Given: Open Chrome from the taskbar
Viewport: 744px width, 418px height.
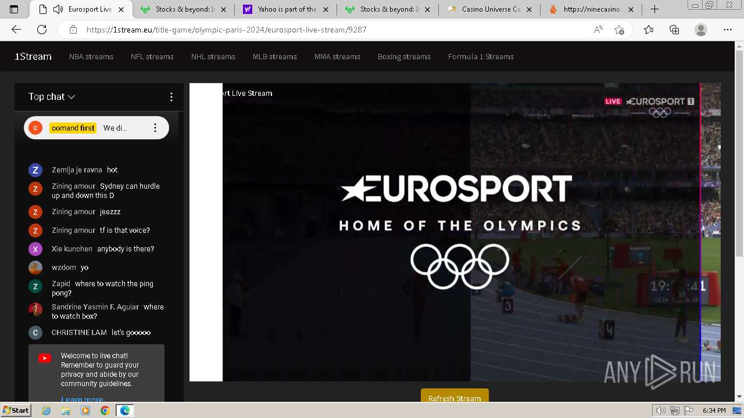Looking at the screenshot, I should pos(105,410).
